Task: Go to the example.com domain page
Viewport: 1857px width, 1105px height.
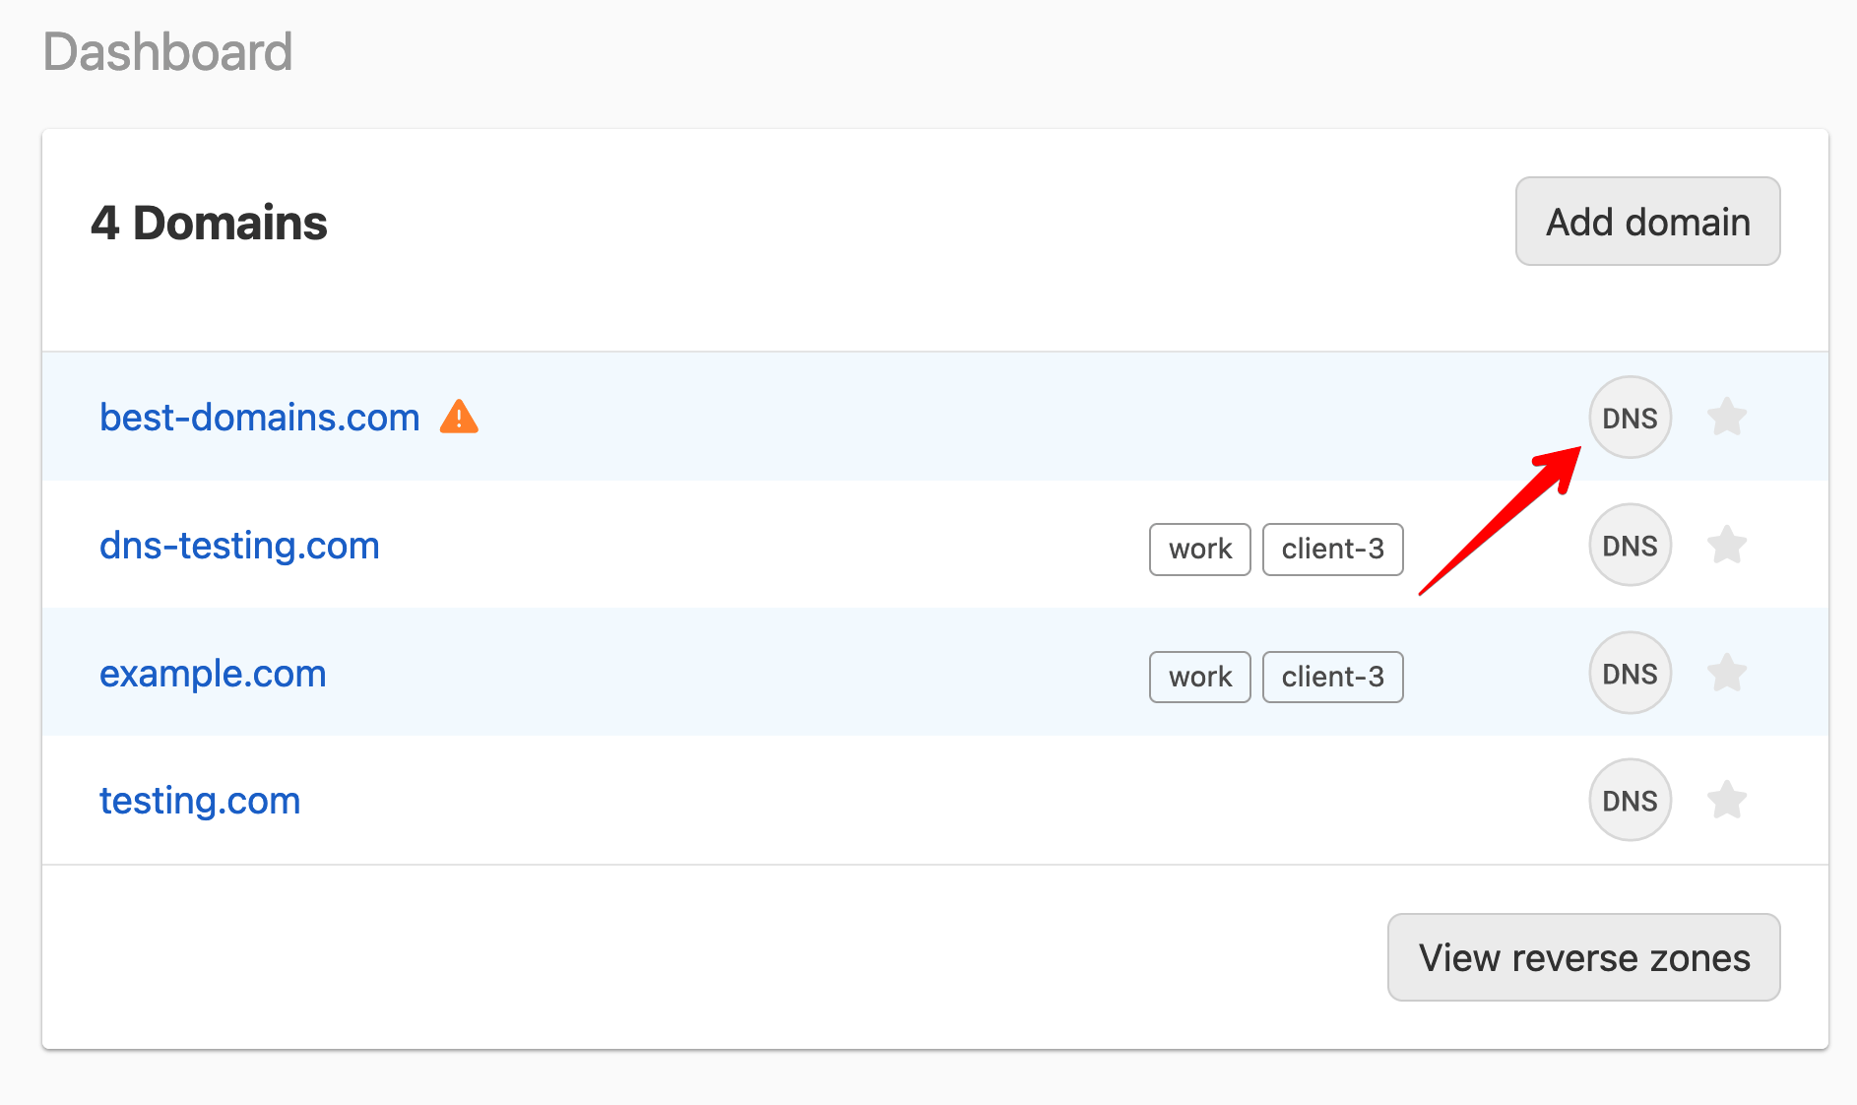Action: [213, 674]
